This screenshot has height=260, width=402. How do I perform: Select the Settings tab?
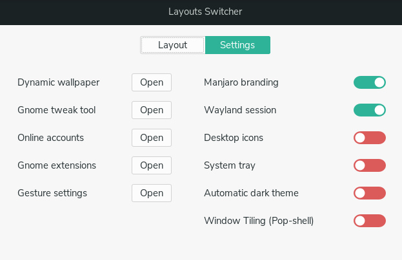[237, 45]
